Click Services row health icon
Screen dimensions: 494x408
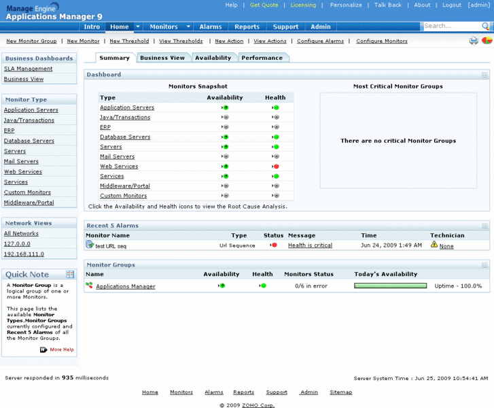[275, 176]
